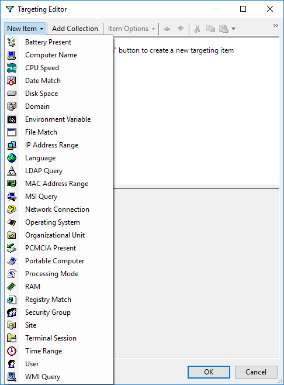Show hidden toolbar items via chevron
The width and height of the screenshot is (284, 385).
coord(276,26)
